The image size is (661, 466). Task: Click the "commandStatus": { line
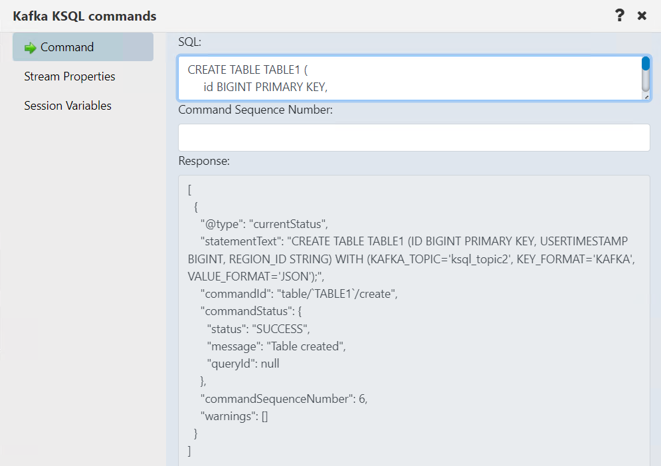(251, 311)
